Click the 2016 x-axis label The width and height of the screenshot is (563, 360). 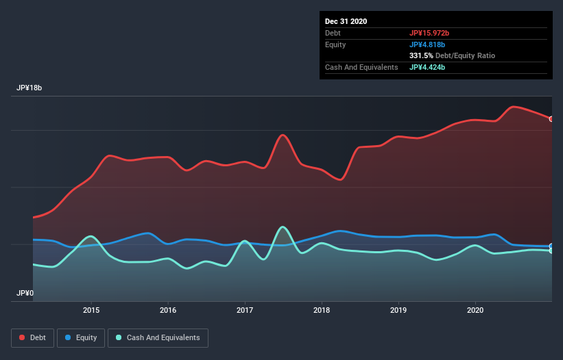[168, 310]
